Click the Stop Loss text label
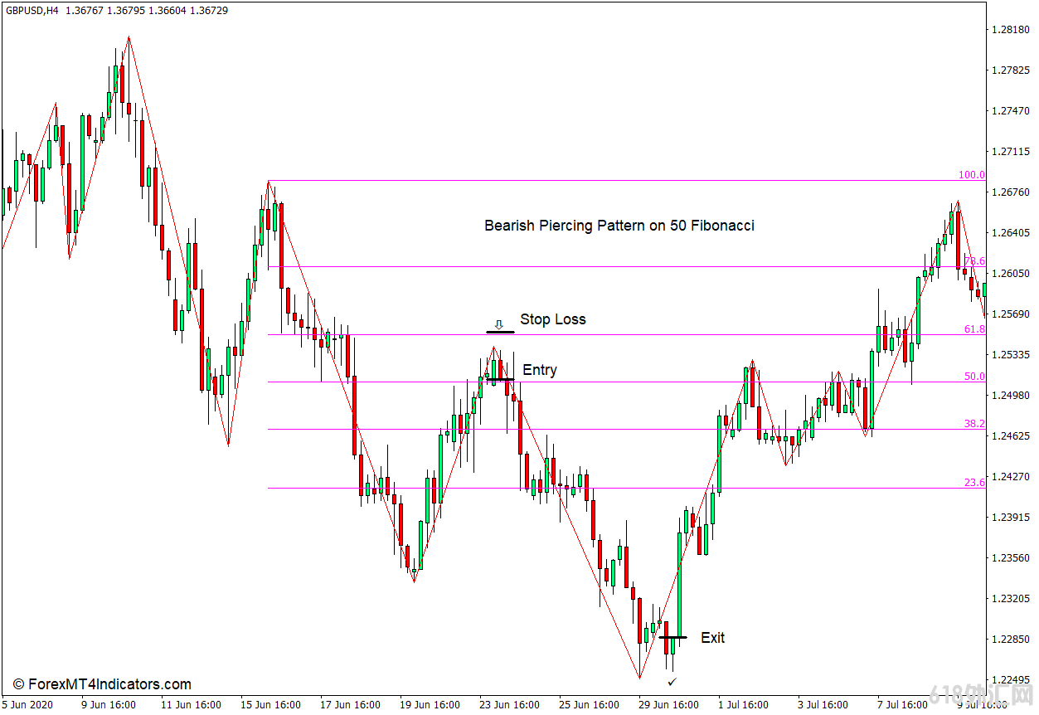Image resolution: width=1039 pixels, height=715 pixels. [x=552, y=319]
